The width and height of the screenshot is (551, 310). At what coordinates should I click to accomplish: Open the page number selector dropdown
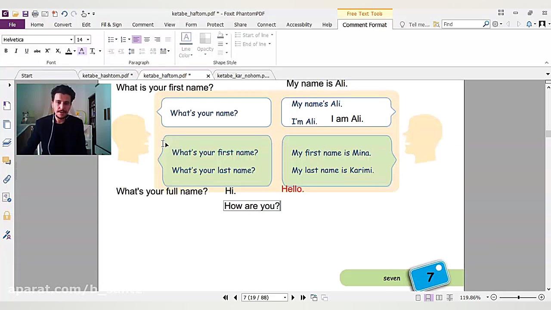click(285, 298)
